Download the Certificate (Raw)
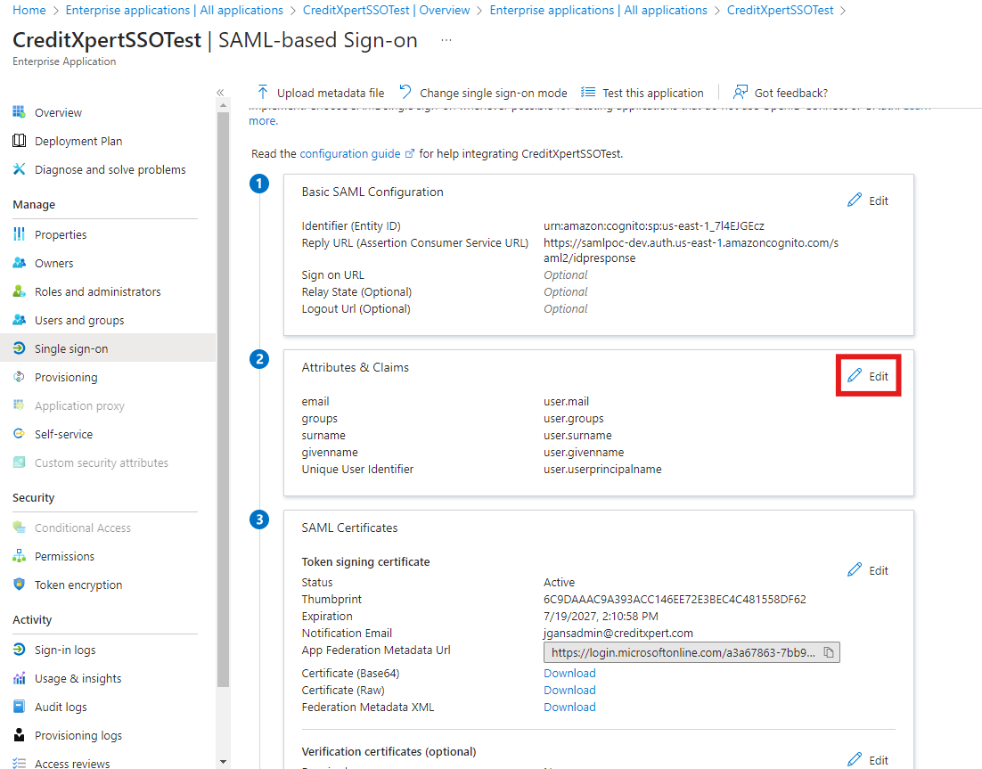The width and height of the screenshot is (982, 769). (569, 690)
